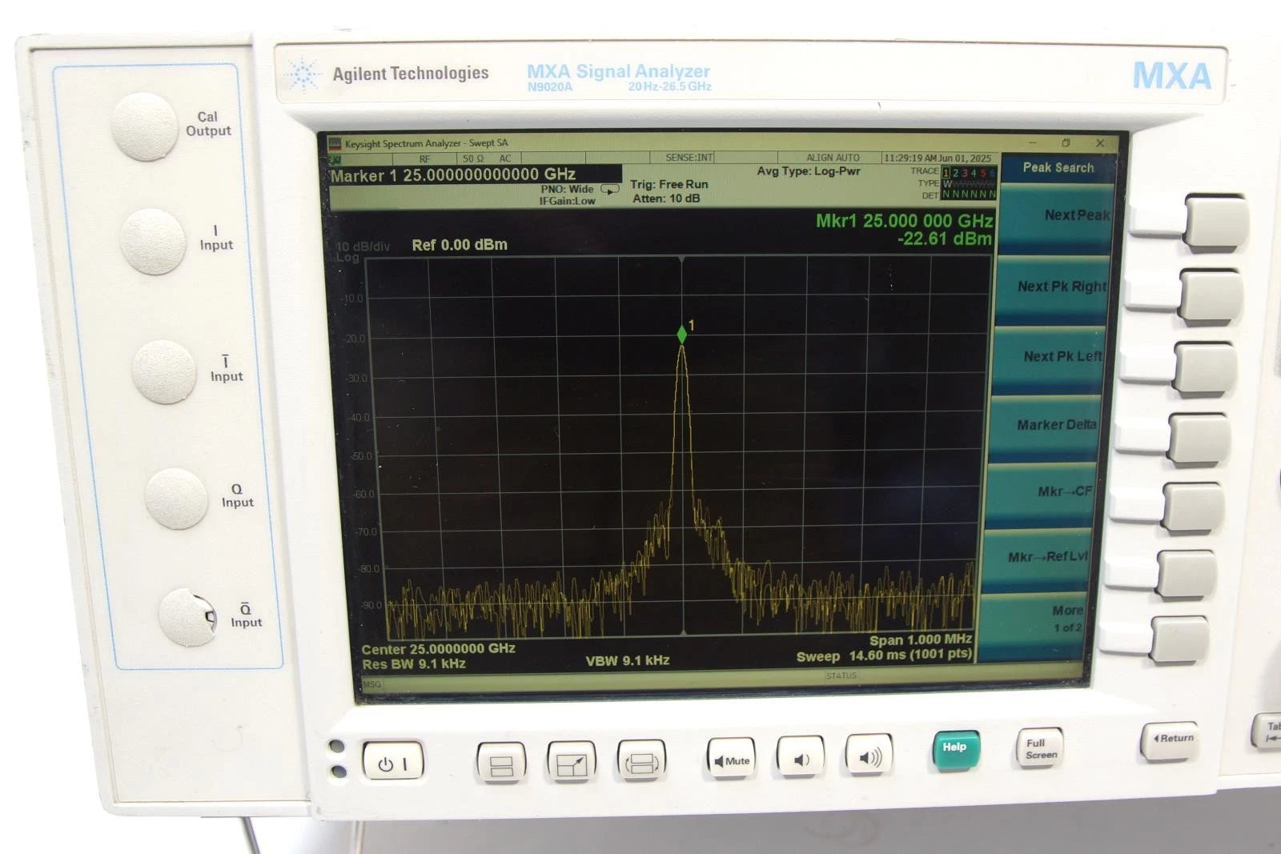The width and height of the screenshot is (1281, 854).
Task: Click the STATUS bar label
Action: click(841, 676)
